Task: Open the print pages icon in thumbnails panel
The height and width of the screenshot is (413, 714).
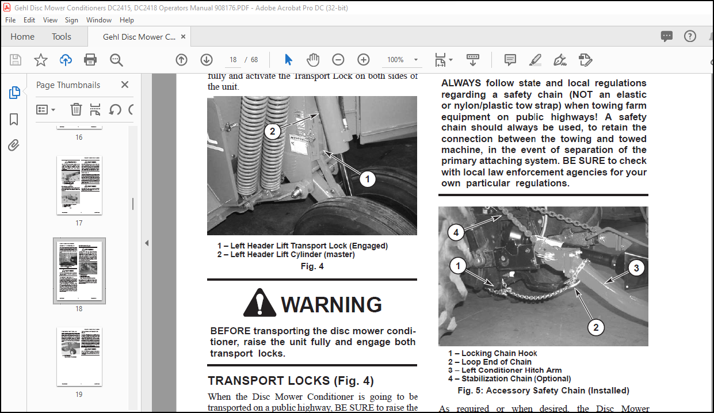Action: [x=96, y=109]
